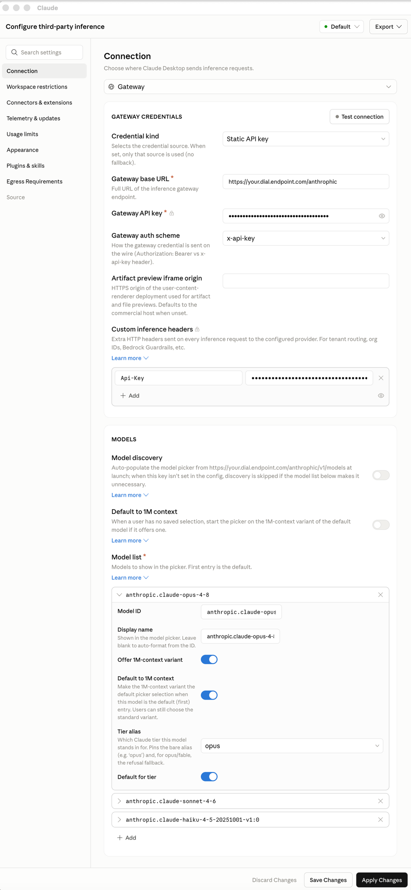Click plus icon to add custom header
The image size is (411, 890).
click(x=123, y=396)
